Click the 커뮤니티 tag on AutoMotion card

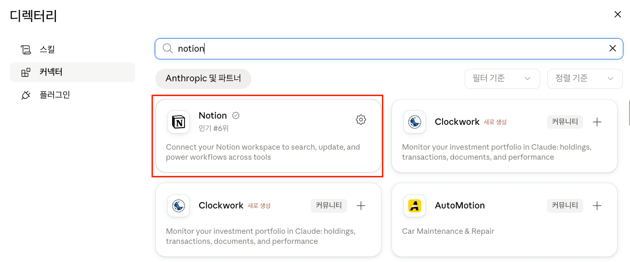[565, 206]
